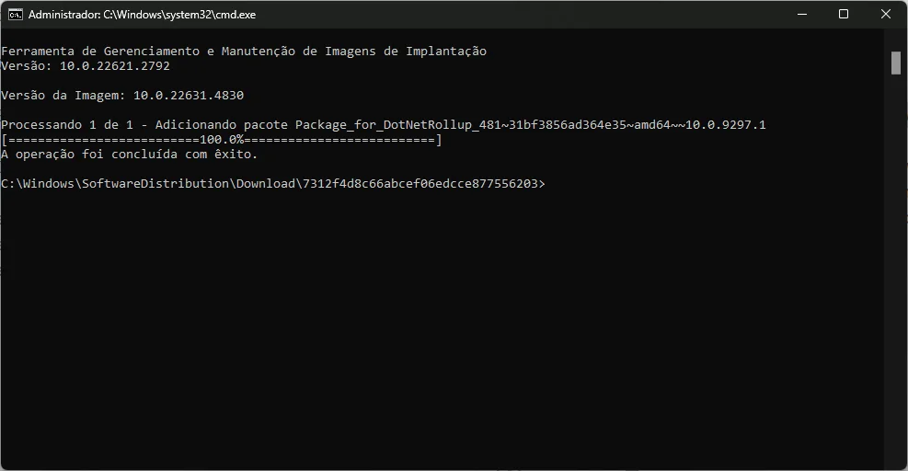The height and width of the screenshot is (471, 908).
Task: Click the message A operação foi concluída com êxito
Action: click(129, 155)
